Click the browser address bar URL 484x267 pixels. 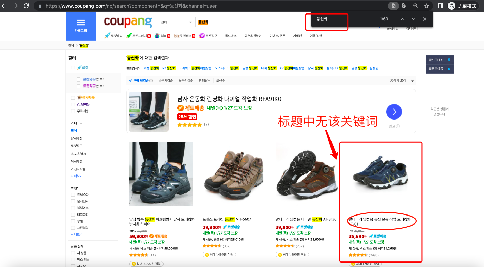[131, 6]
